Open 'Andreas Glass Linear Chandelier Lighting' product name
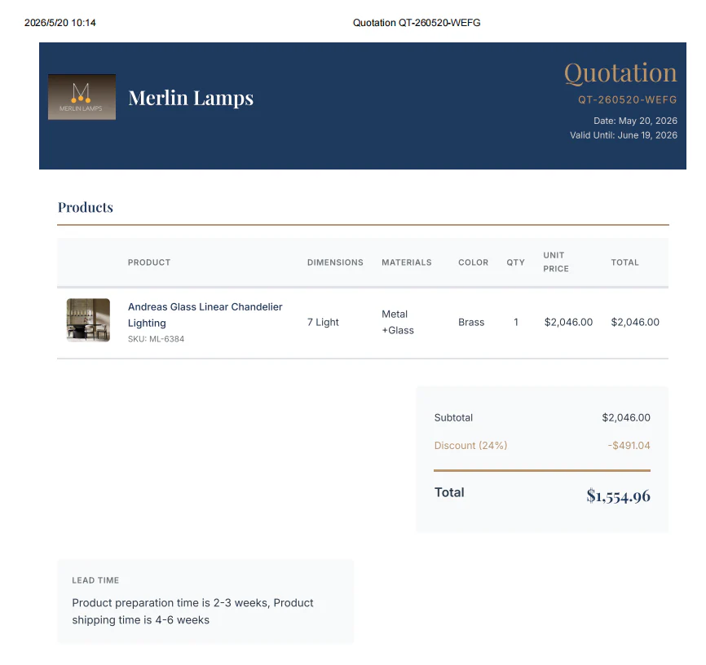 click(x=205, y=315)
